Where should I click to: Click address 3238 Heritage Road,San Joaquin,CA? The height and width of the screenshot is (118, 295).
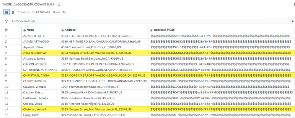(92, 58)
